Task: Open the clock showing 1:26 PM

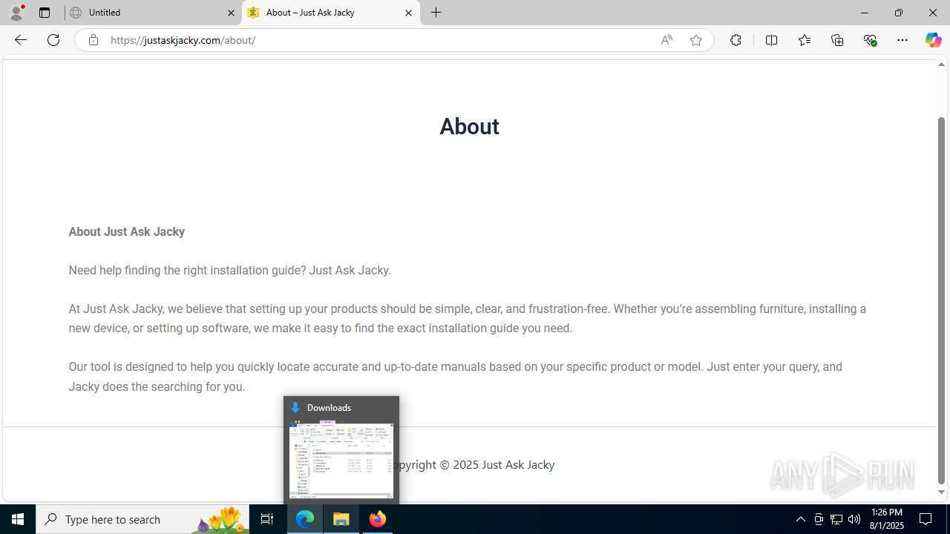Action: click(x=885, y=519)
